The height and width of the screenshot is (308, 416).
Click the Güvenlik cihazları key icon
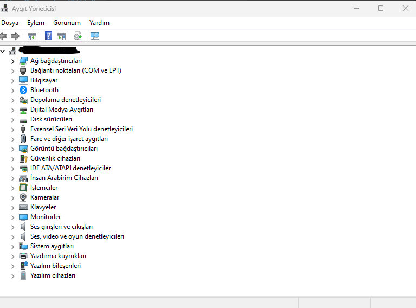coord(24,158)
